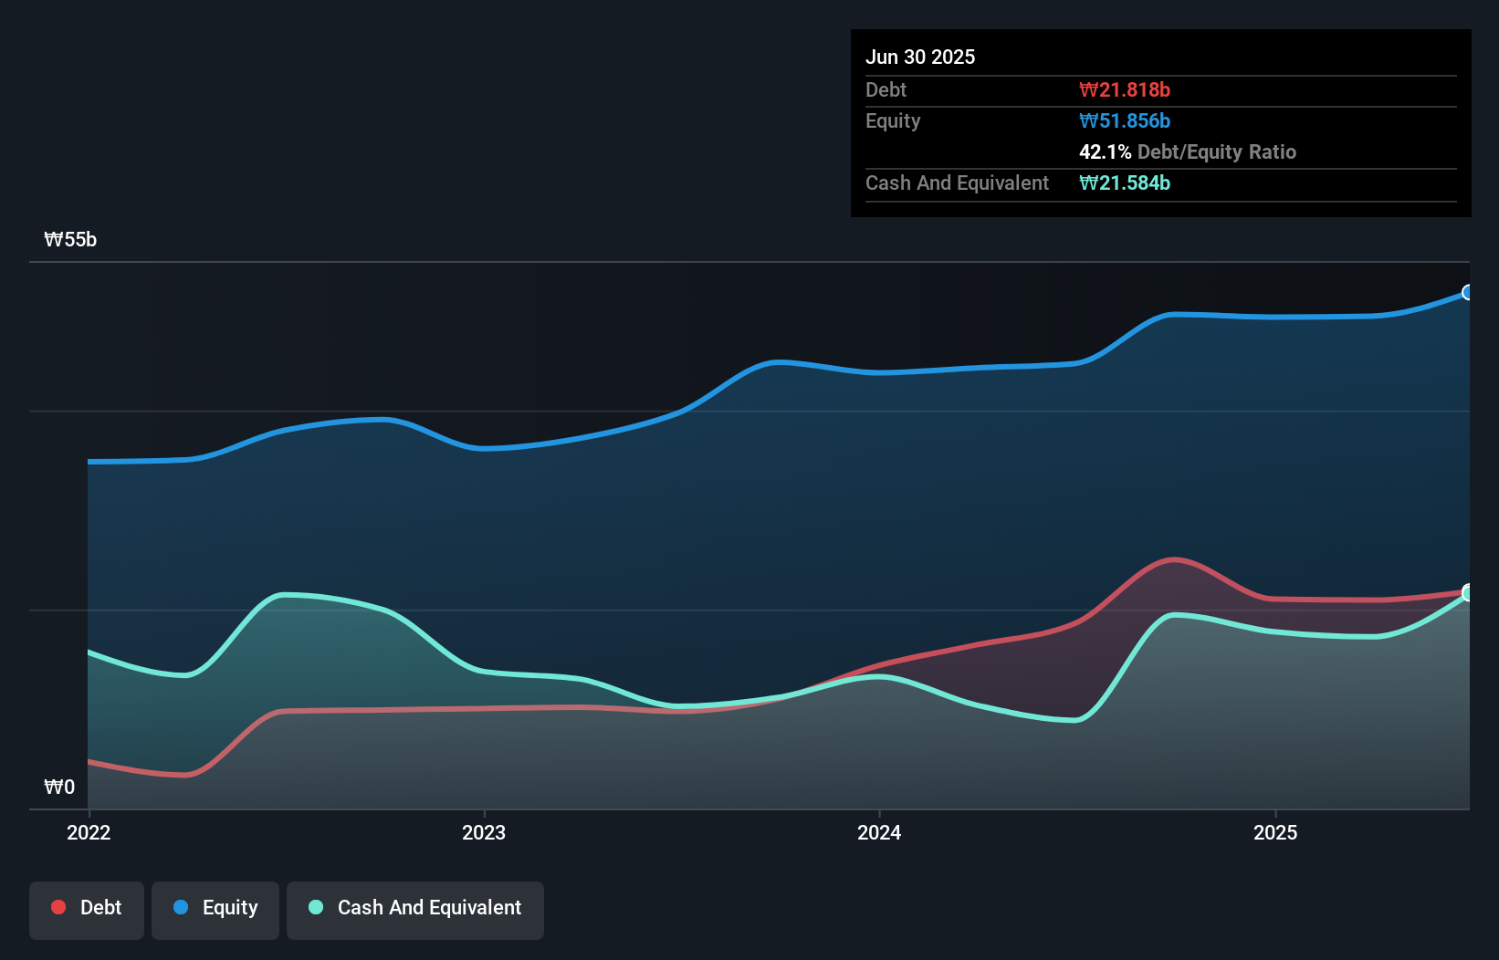Image resolution: width=1499 pixels, height=960 pixels.
Task: Toggle the Cash And Equivalent series visibility
Action: coord(415,907)
